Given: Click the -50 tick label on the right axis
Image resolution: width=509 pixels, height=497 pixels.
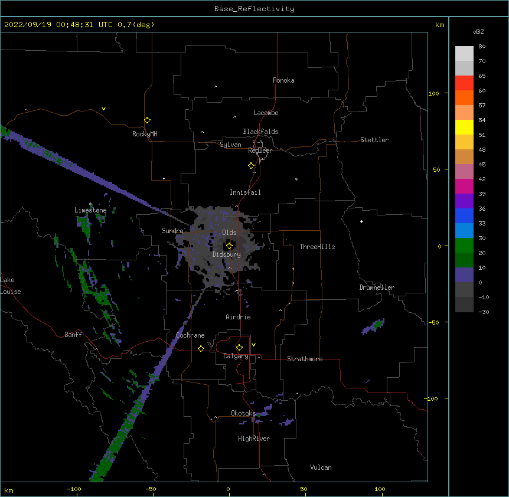Looking at the screenshot, I should [433, 322].
